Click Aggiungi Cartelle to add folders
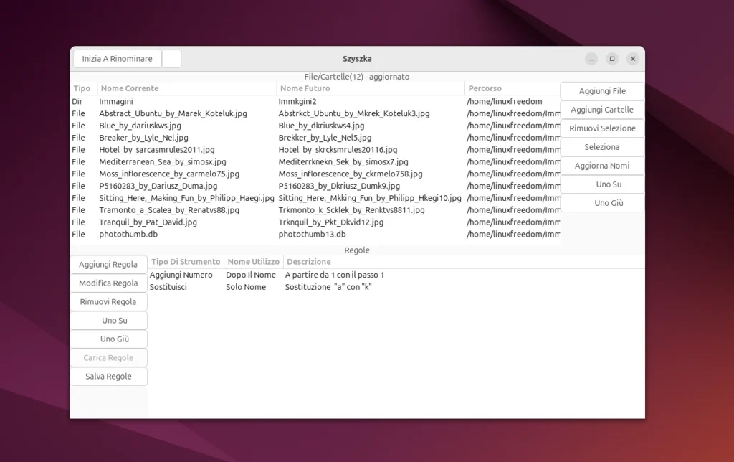The width and height of the screenshot is (734, 462). tap(601, 110)
